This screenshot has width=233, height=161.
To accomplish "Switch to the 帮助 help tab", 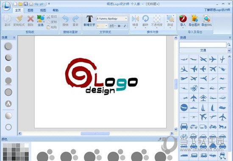I will tap(55, 10).
